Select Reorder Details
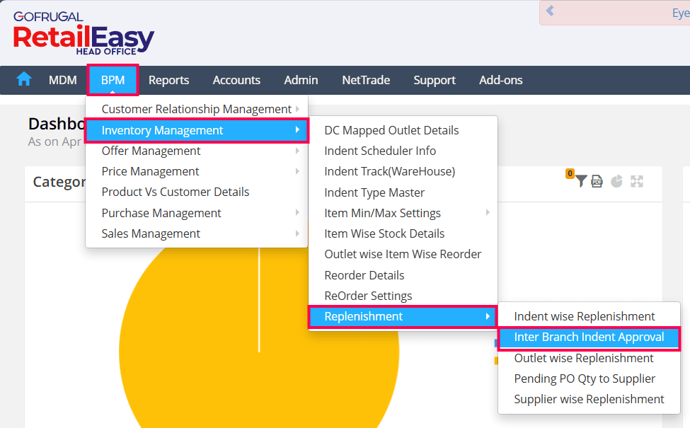This screenshot has width=690, height=428. point(403,275)
